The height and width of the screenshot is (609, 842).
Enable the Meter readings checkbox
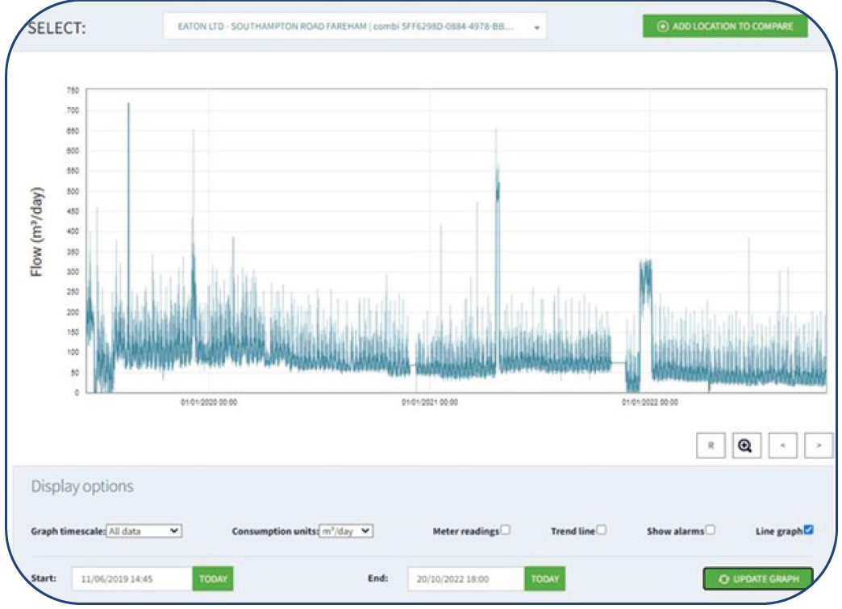506,529
